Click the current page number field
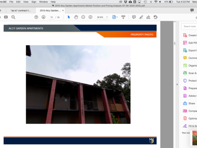This screenshot has width=197, height=148. pyautogui.click(x=51, y=17)
